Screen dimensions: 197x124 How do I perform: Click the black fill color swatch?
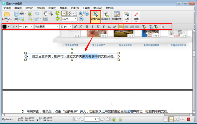[4, 27]
